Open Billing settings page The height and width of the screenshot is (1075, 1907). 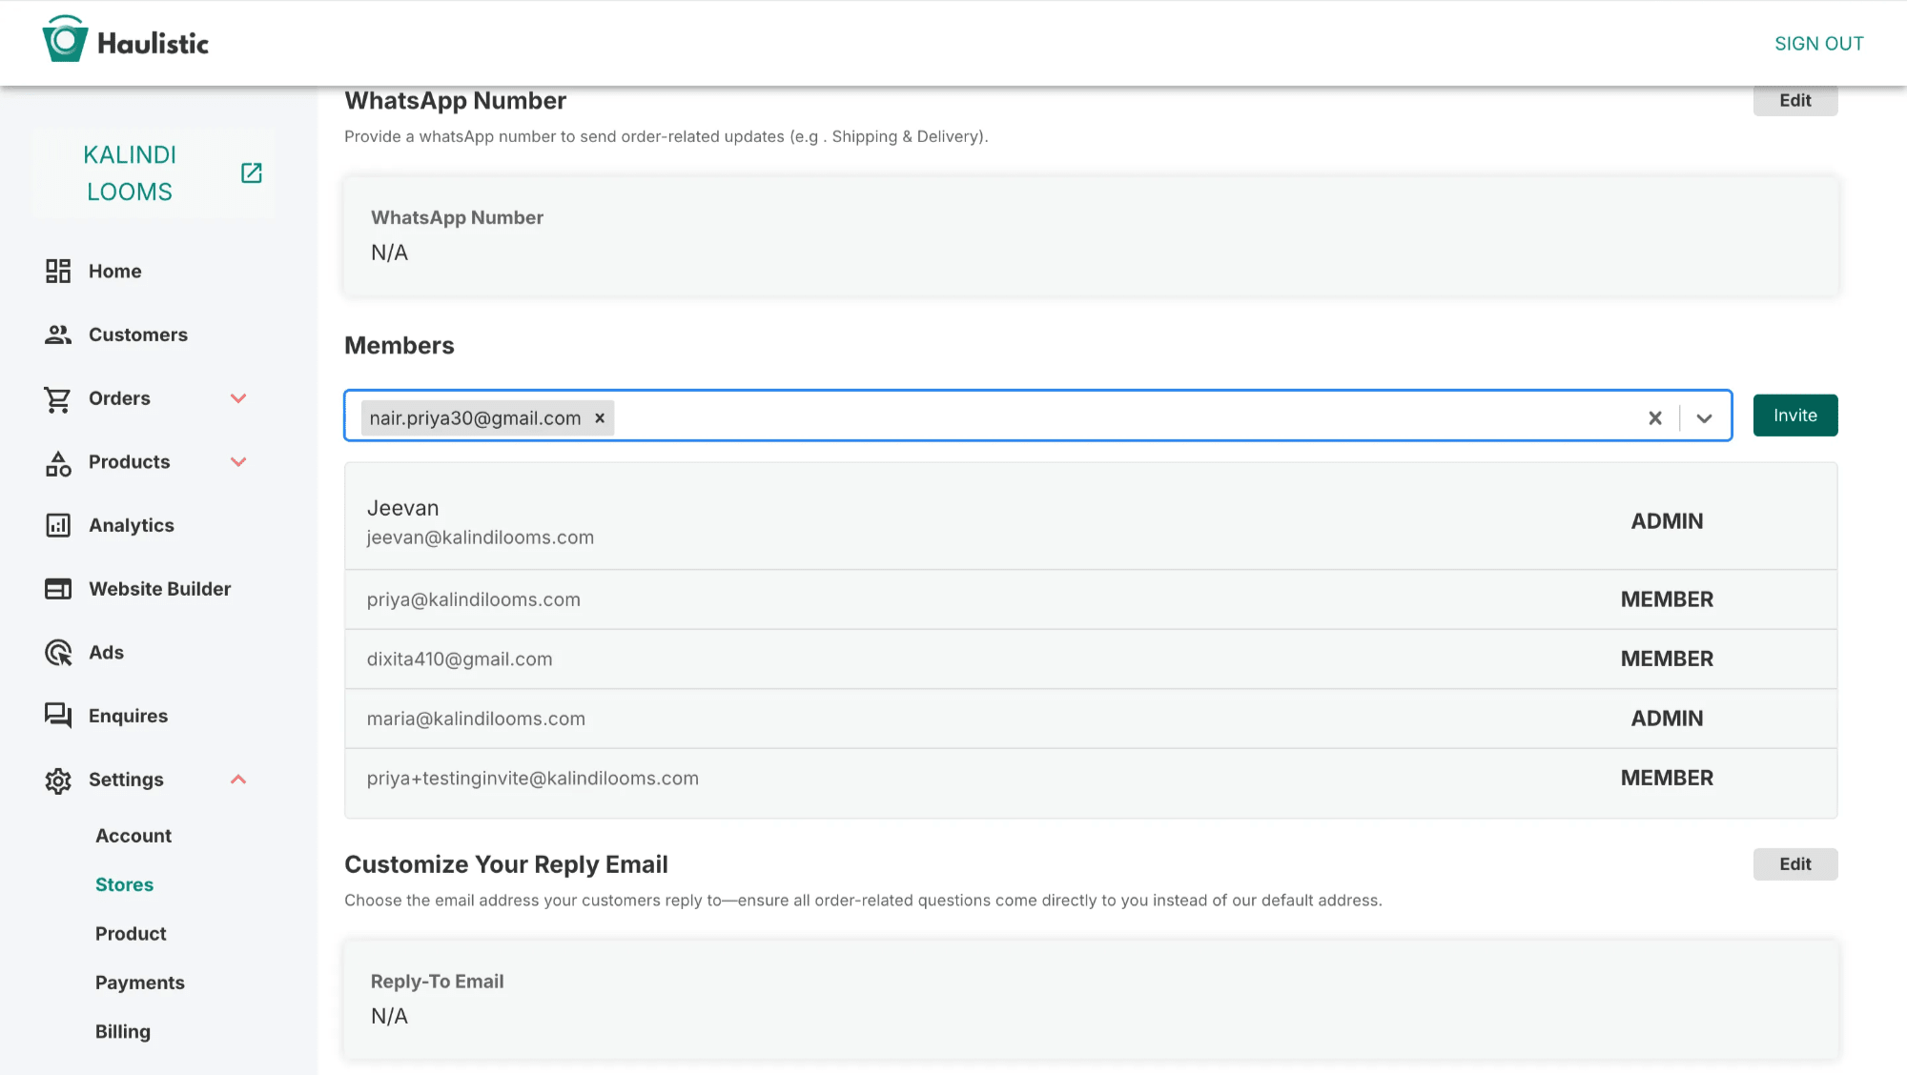[123, 1031]
